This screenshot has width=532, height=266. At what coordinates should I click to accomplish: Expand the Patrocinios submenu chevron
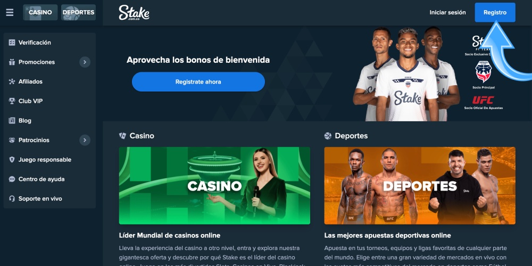pyautogui.click(x=85, y=140)
